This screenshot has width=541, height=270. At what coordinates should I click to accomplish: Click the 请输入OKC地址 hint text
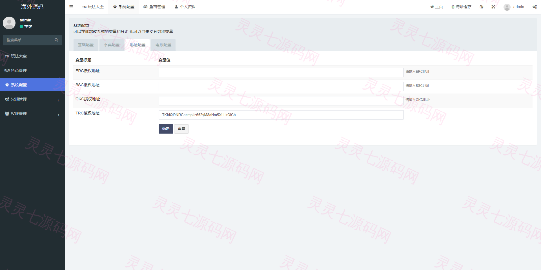(418, 100)
